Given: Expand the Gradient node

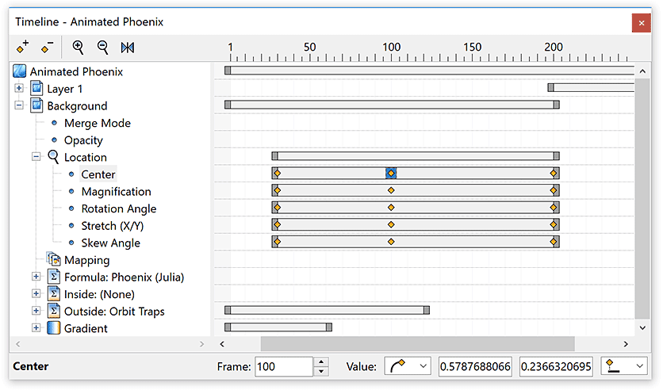Looking at the screenshot, I should point(36,328).
